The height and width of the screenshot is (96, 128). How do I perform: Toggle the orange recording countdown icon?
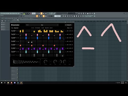[x=41, y=14]
